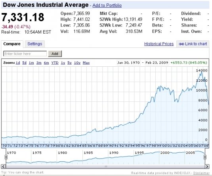Set zoom to 1m
Image resolution: width=212 pixels, height=176 pixels.
tap(31, 63)
